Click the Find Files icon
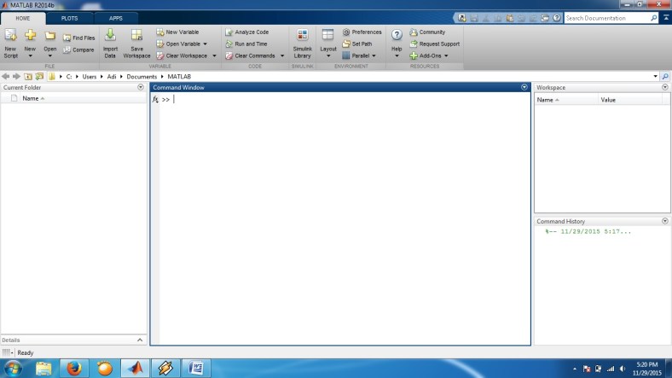Viewport: 672px width, 378px height. click(78, 38)
